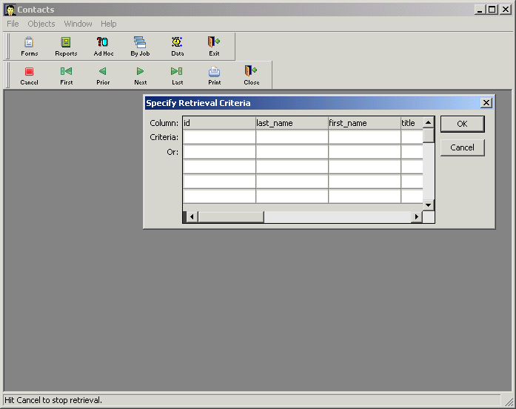Click the first_name Or row cell

365,152
